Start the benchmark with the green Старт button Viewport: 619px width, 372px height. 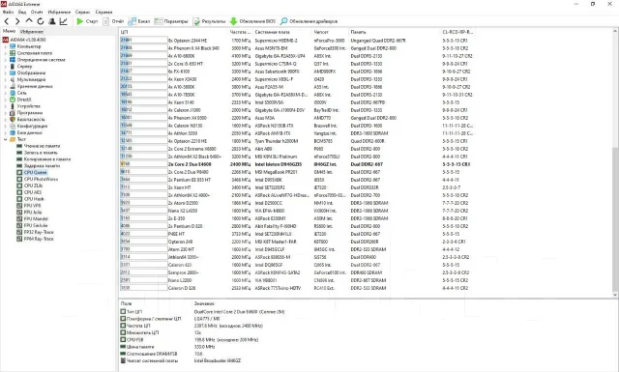point(87,21)
